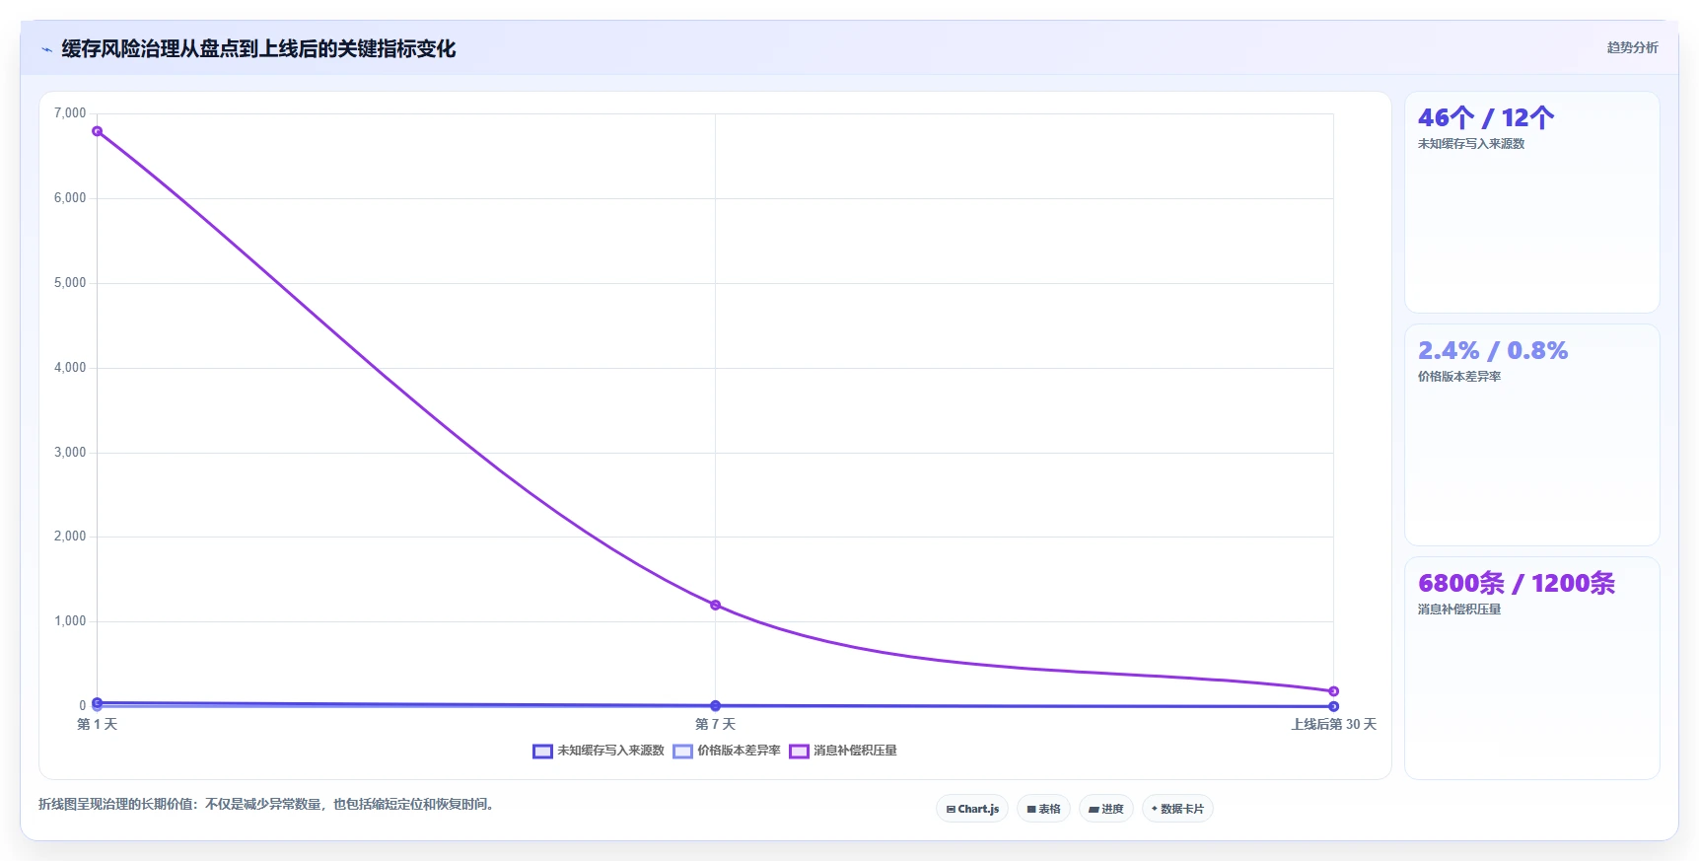Select the 进度 pill
This screenshot has height=861, width=1699.
tap(1106, 809)
